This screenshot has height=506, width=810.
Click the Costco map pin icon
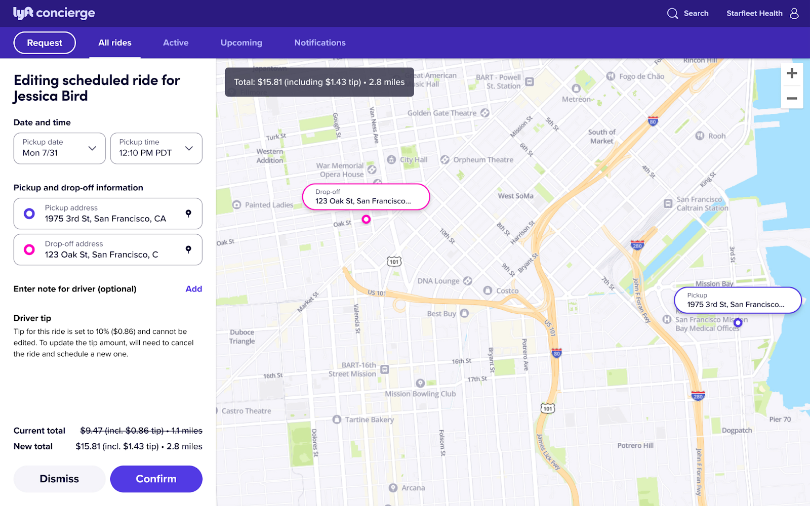pos(488,290)
